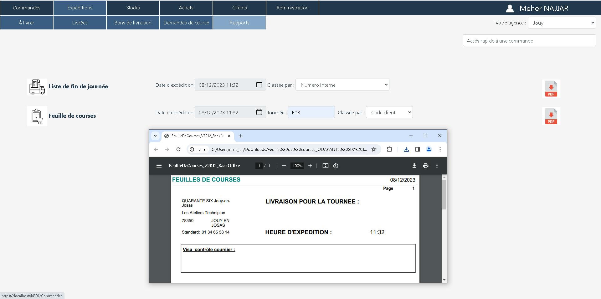Open the browser extensions icon

click(389, 149)
